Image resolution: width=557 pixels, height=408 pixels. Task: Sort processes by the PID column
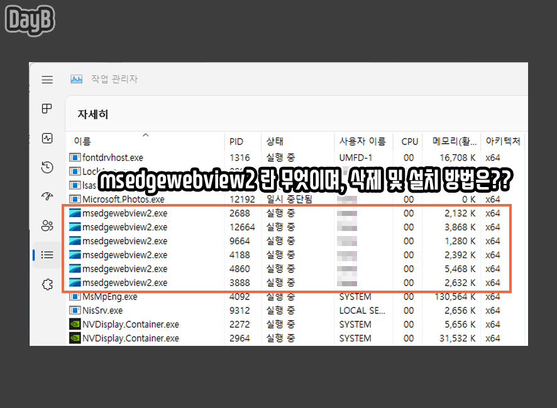[x=236, y=141]
